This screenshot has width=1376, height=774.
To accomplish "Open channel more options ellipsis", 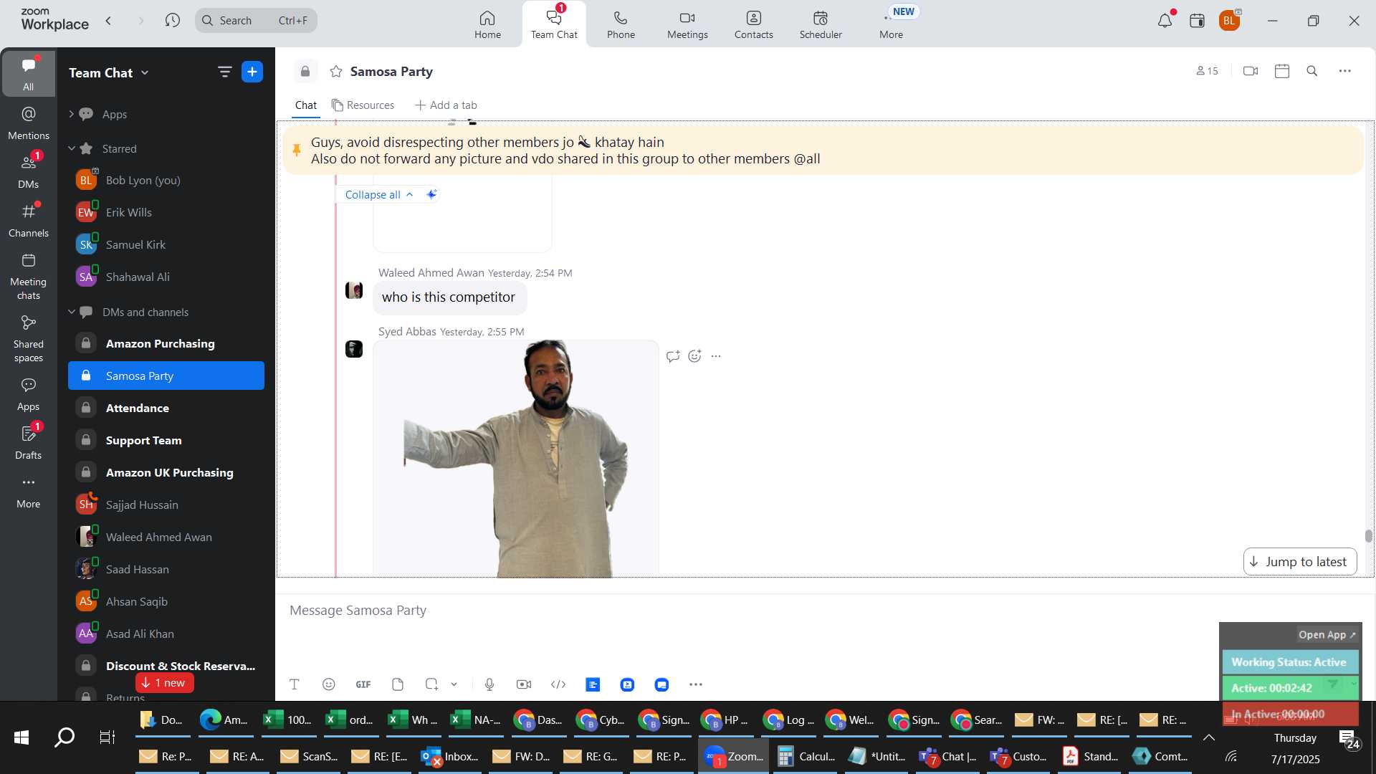I will [1345, 71].
